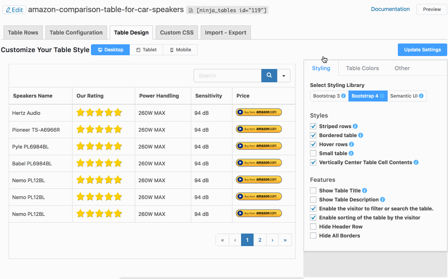Click into the table Search field
The height and width of the screenshot is (279, 448).
(227, 76)
